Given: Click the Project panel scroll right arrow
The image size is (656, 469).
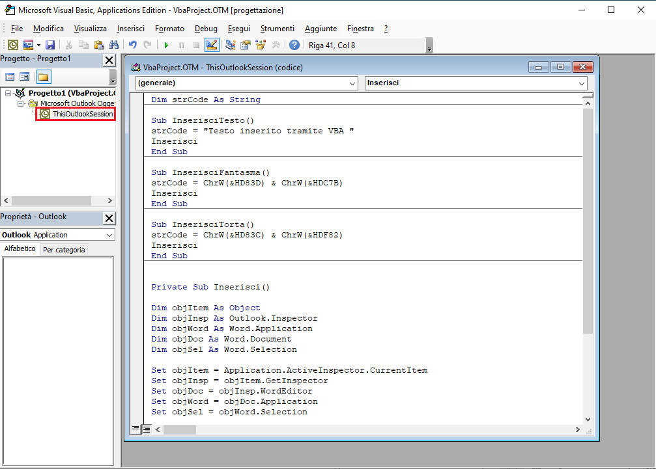Looking at the screenshot, I should pyautogui.click(x=110, y=201).
